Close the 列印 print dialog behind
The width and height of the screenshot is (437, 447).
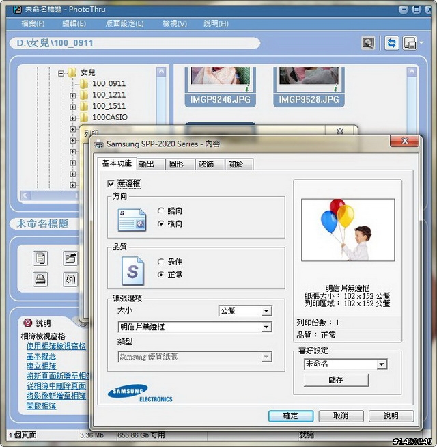coord(340,131)
